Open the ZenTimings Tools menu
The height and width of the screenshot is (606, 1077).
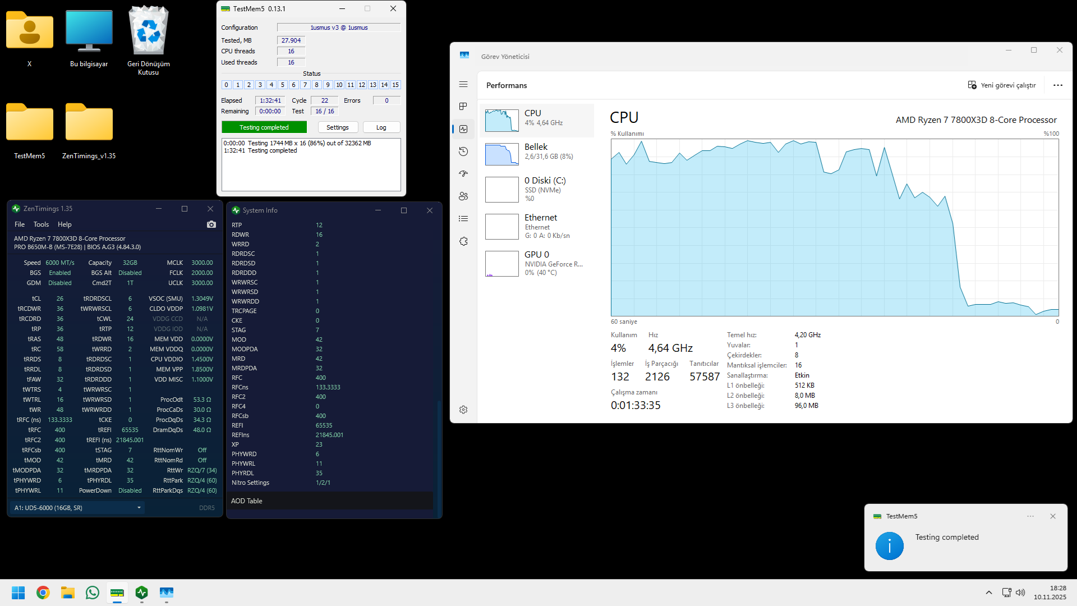pos(41,224)
